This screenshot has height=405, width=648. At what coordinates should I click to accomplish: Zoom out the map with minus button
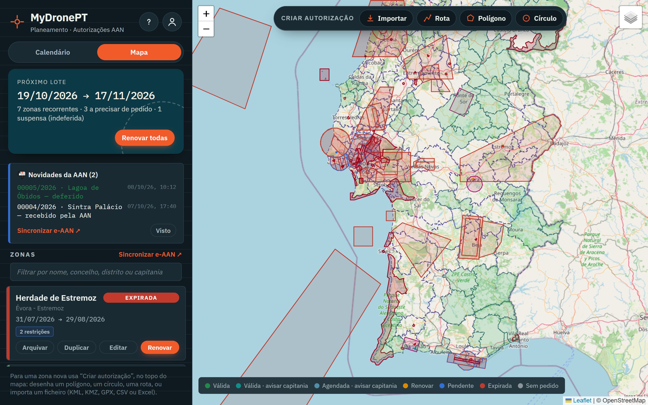point(206,29)
